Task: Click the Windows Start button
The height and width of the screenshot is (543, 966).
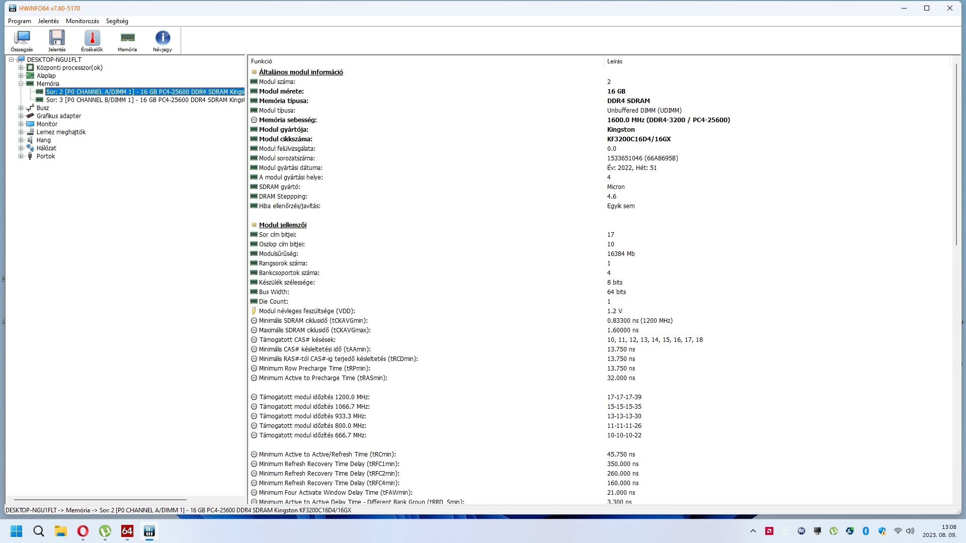Action: click(x=16, y=531)
